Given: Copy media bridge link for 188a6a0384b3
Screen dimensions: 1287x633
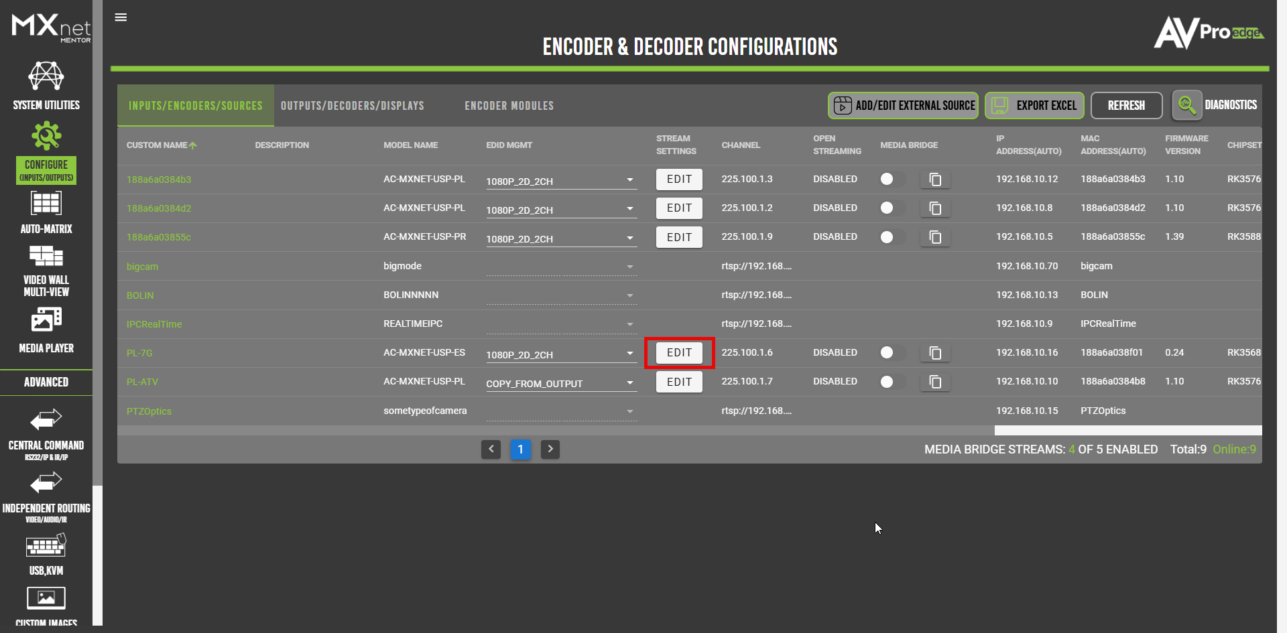Looking at the screenshot, I should pyautogui.click(x=935, y=180).
